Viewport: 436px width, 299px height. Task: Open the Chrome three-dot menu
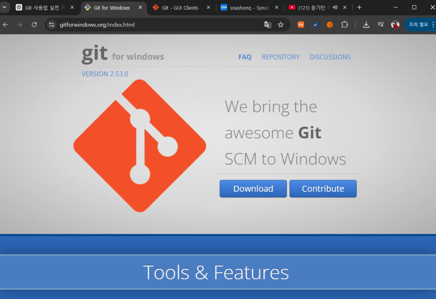433,25
